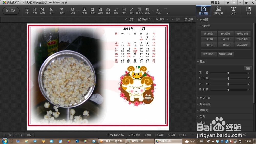This screenshot has height=144, width=256.
Task: Select the 旋转 rotate tool
Action: (73, 11)
